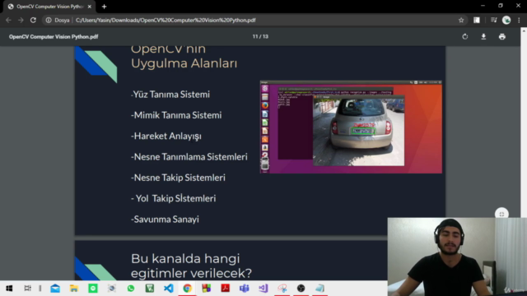Screen dimensions: 527x296
Task: Open the Chrome three-dot menu
Action: [x=519, y=20]
